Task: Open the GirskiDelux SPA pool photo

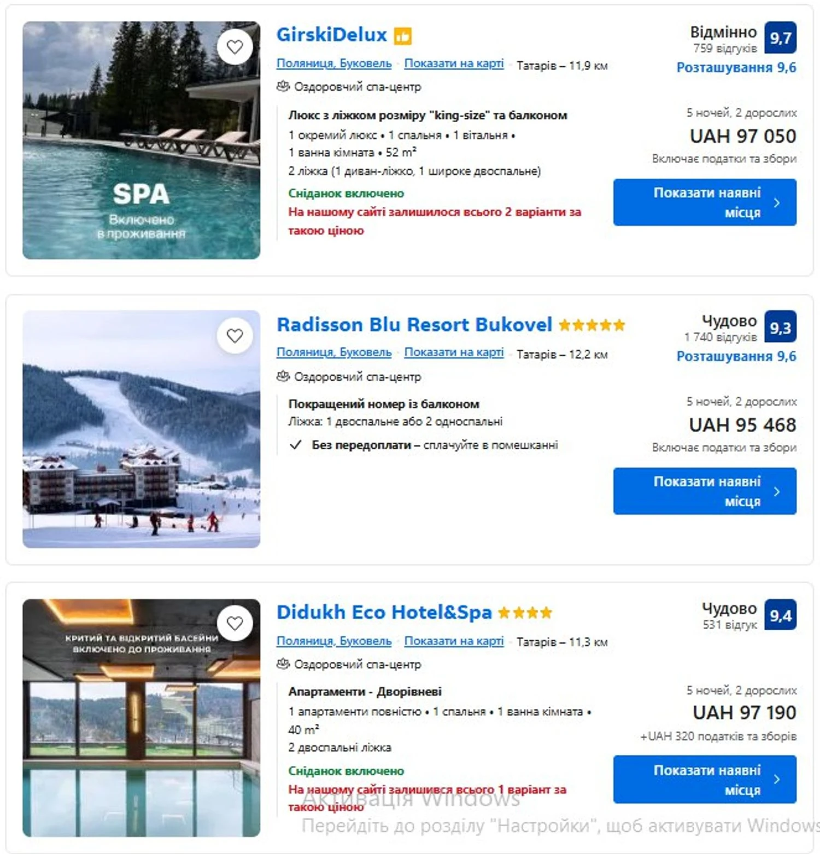Action: click(141, 140)
